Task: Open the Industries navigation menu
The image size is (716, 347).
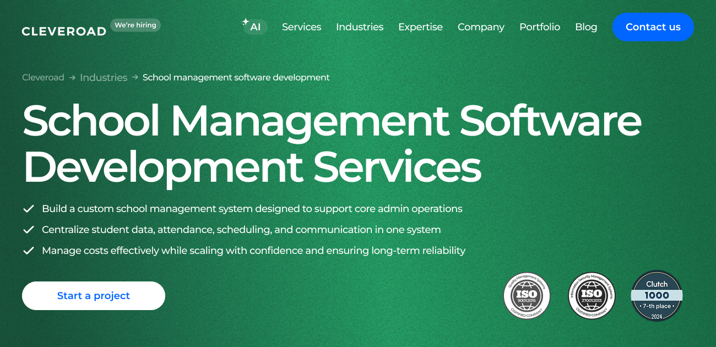Action: (x=360, y=27)
